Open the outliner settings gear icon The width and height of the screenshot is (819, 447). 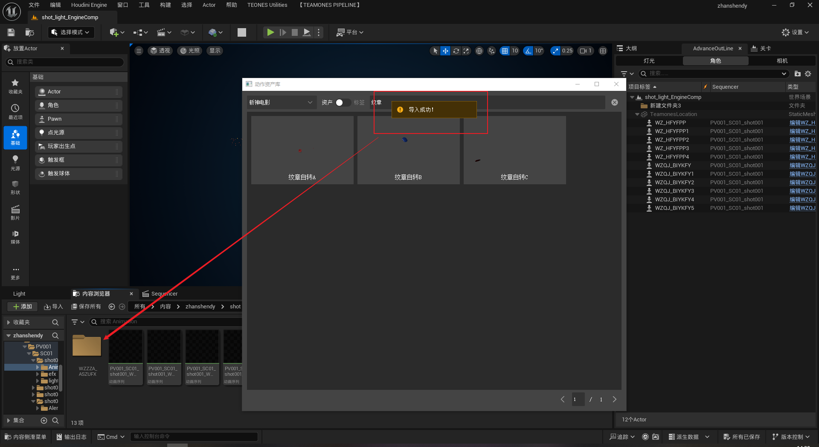[x=808, y=74]
